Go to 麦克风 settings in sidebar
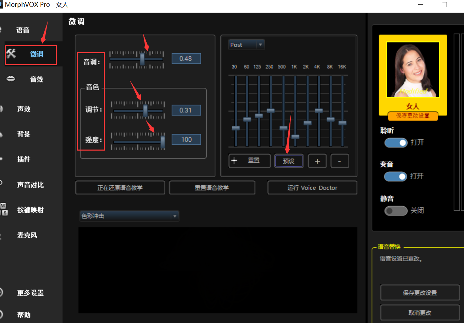The width and height of the screenshot is (464, 323). point(27,235)
